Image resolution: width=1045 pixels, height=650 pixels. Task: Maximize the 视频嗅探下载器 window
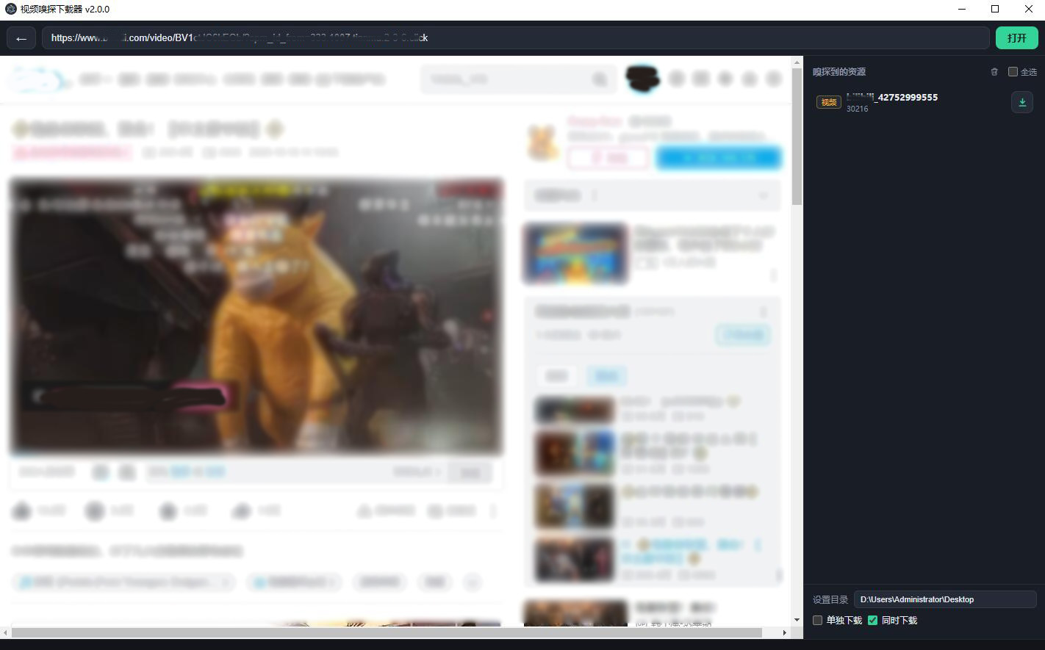(995, 10)
